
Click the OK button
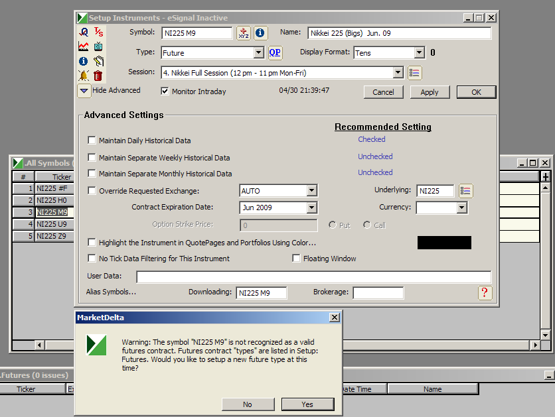(x=477, y=92)
